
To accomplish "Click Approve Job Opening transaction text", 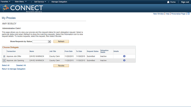I will tap(15, 60).
